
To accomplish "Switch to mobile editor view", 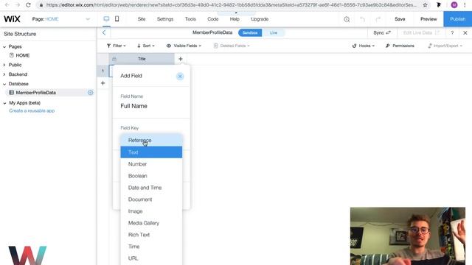I will pyautogui.click(x=117, y=19).
